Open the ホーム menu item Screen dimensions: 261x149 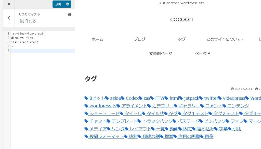tap(97, 39)
